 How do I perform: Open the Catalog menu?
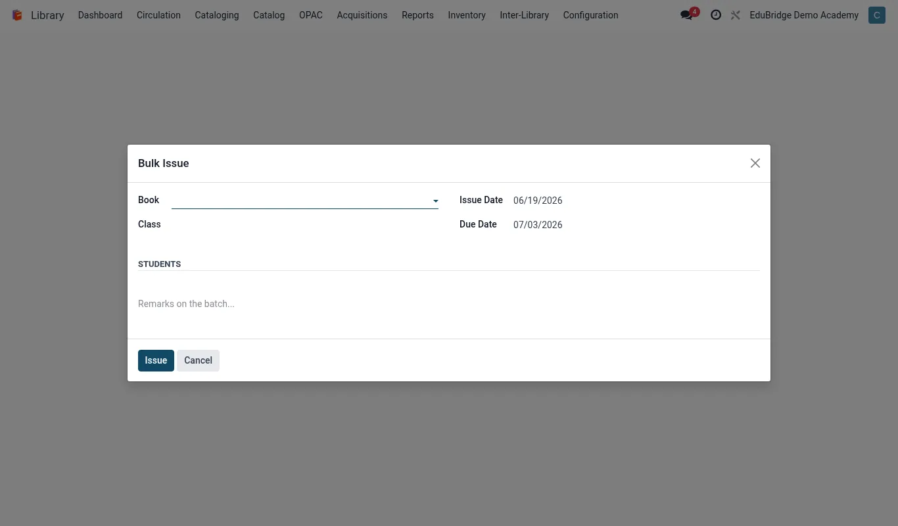coord(269,15)
